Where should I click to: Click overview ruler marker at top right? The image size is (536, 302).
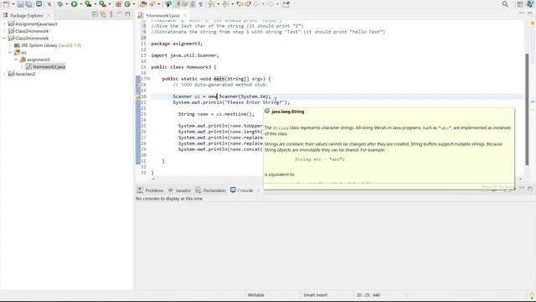pos(533,23)
